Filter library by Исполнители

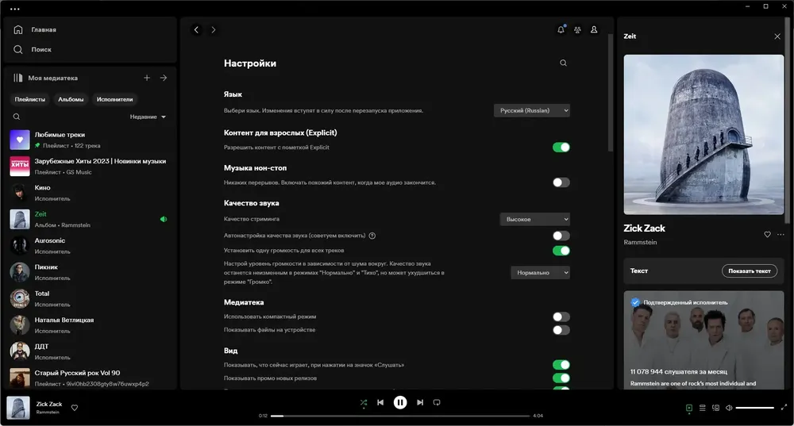click(x=115, y=100)
